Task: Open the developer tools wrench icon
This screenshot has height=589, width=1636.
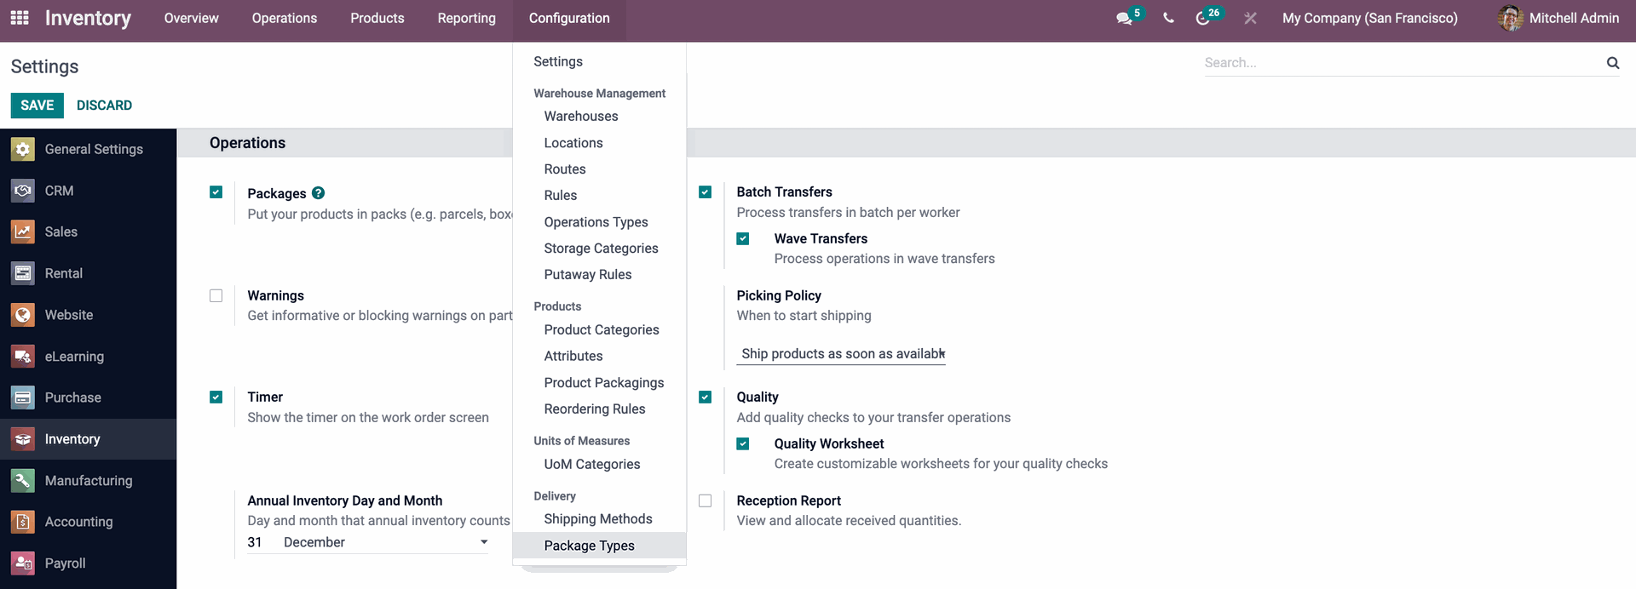Action: click(x=1250, y=18)
